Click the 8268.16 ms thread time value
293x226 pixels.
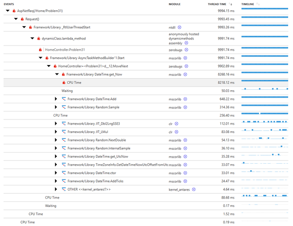point(226,74)
